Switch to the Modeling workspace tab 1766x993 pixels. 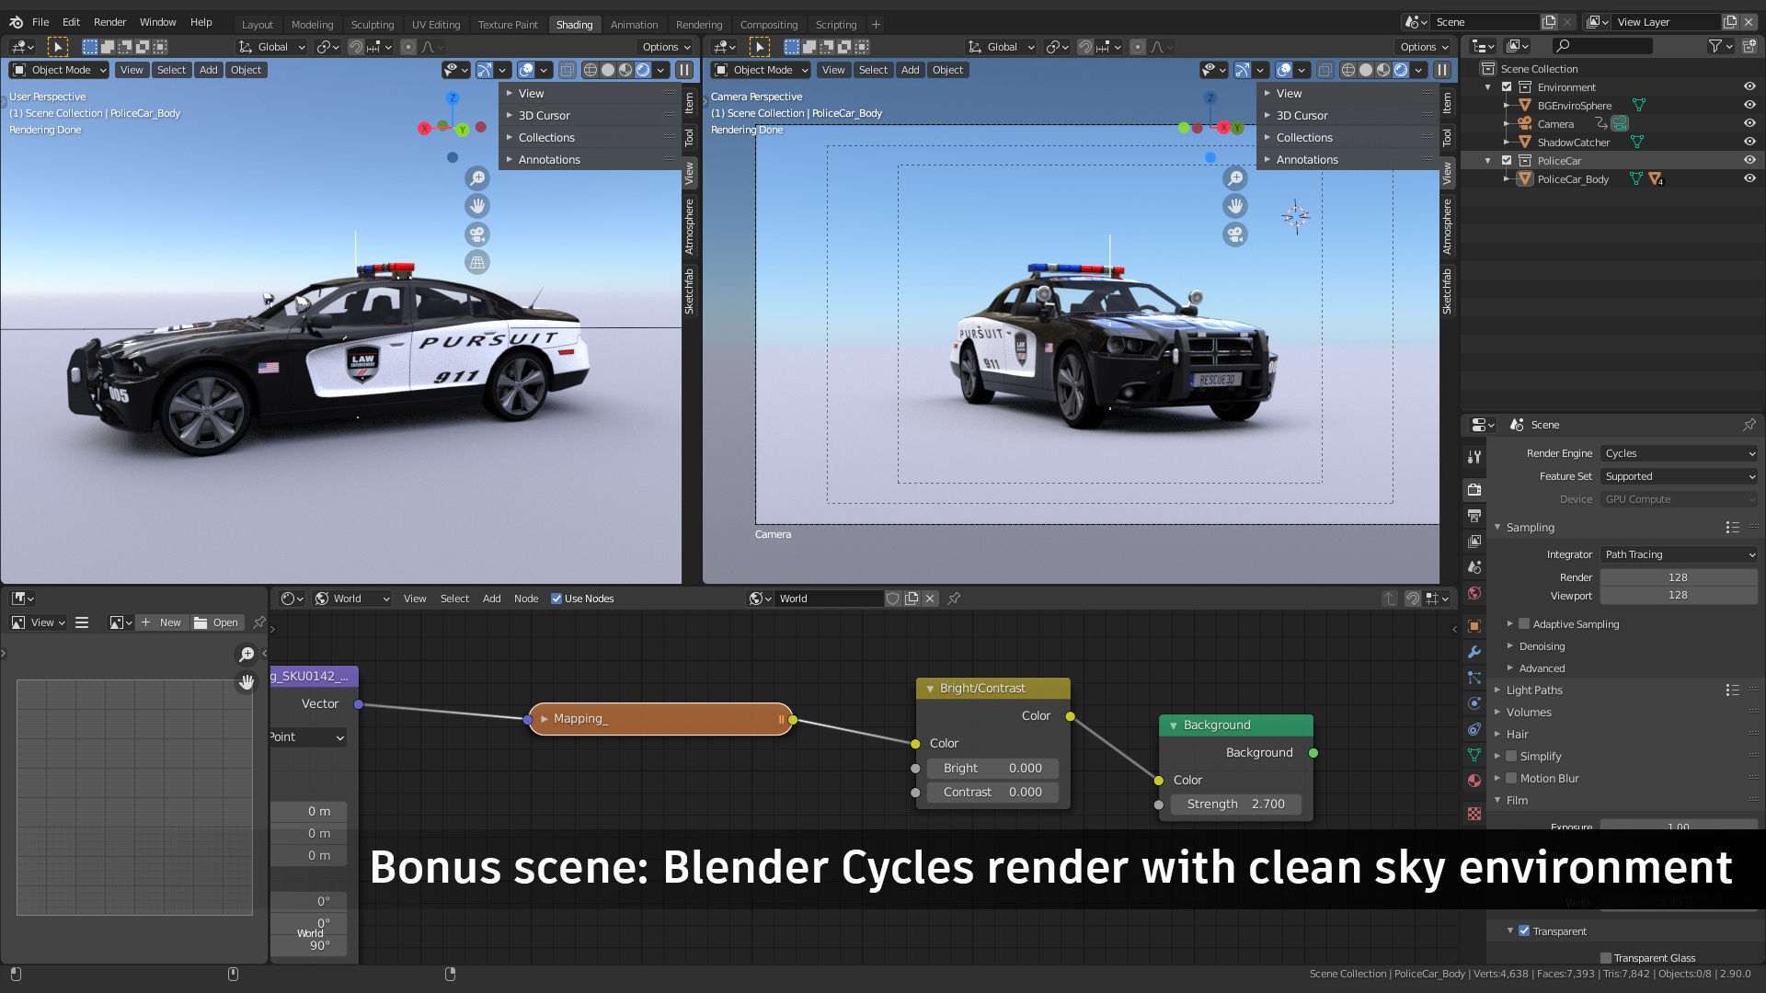pyautogui.click(x=312, y=24)
